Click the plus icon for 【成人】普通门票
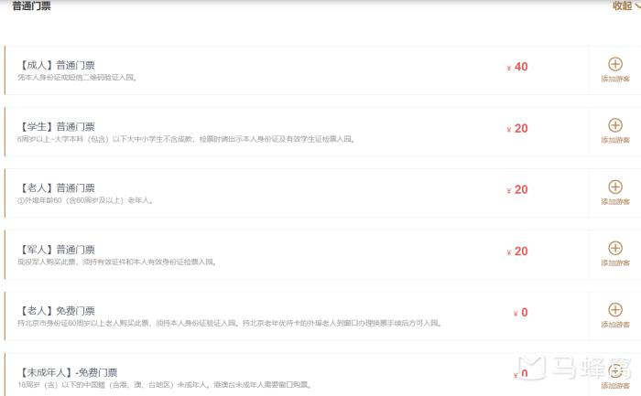641x396 pixels. 614,65
